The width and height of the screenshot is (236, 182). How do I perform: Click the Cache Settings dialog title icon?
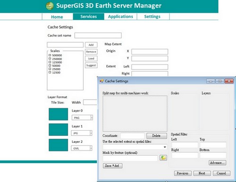tap(101, 81)
